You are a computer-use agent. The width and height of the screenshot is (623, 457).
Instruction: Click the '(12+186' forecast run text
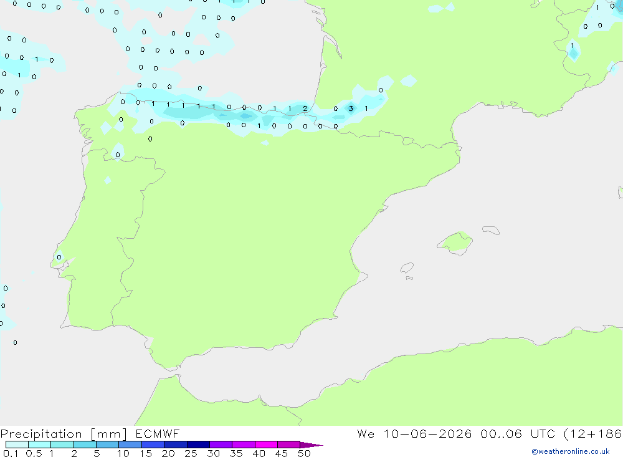593,434
